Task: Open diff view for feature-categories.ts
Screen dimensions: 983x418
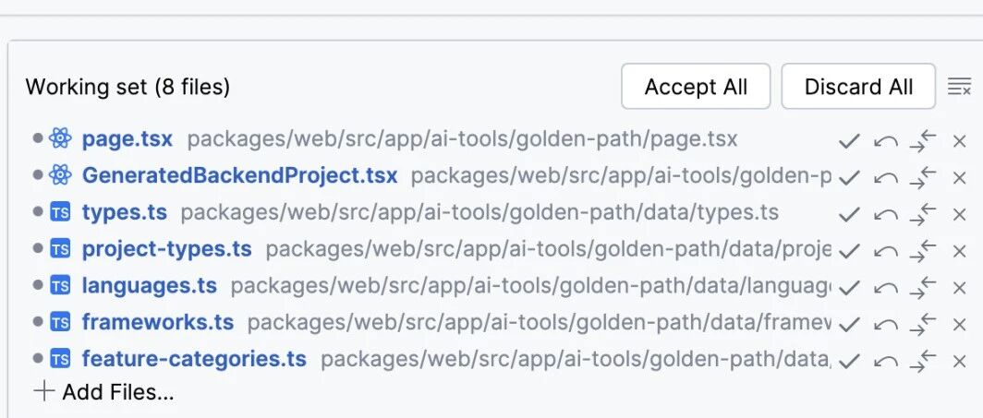Action: tap(922, 360)
